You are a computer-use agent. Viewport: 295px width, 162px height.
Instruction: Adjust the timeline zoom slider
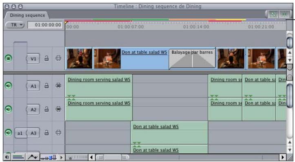tap(76, 157)
